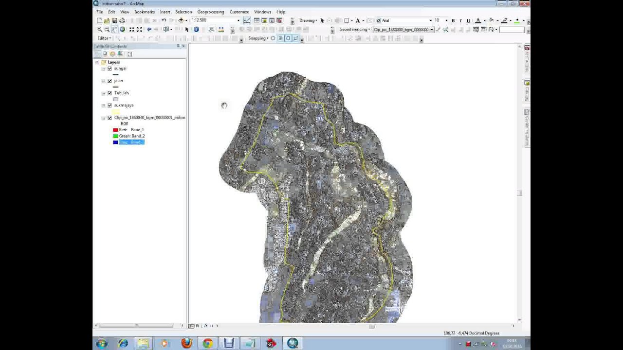Select List By Drawing Order button
The height and width of the screenshot is (350, 623).
pyautogui.click(x=98, y=54)
